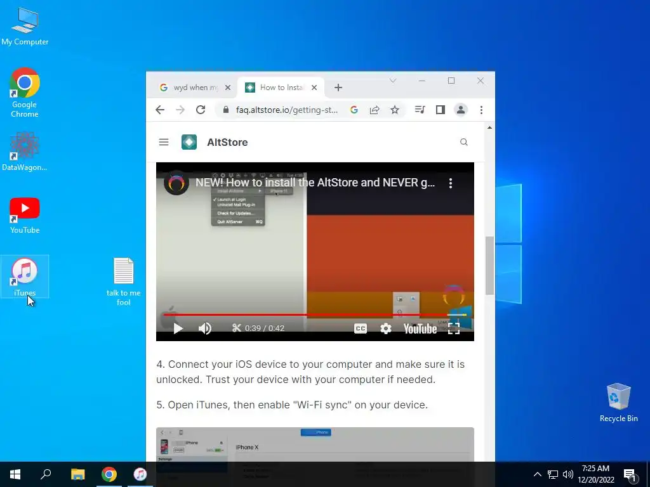This screenshot has height=487, width=650.
Task: Click the YouTube video title
Action: (x=315, y=183)
